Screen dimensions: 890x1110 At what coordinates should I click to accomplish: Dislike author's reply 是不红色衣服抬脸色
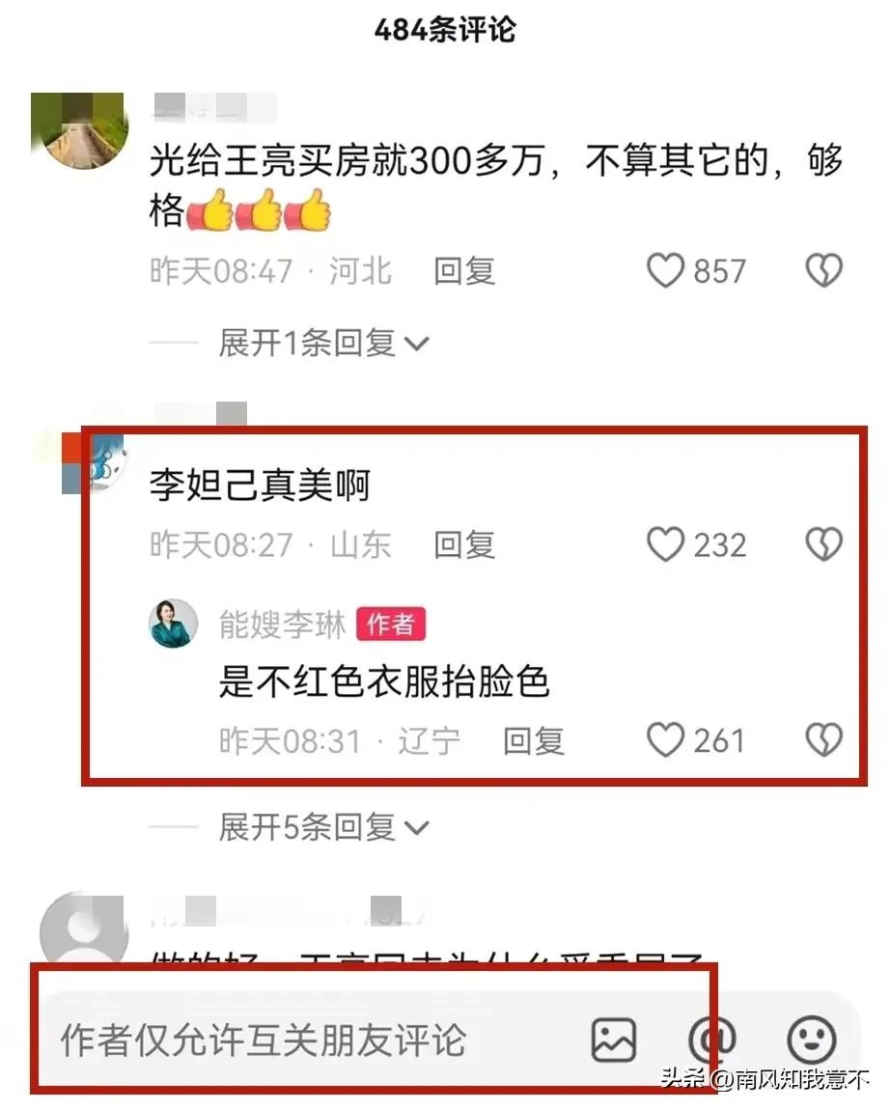pyautogui.click(x=824, y=739)
